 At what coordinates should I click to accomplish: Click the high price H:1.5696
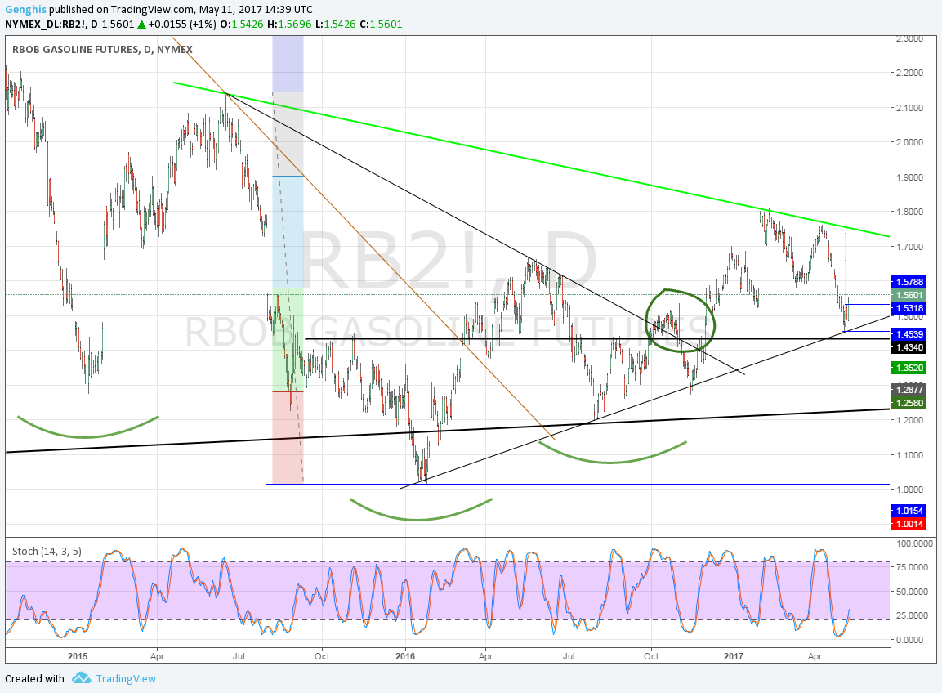coord(291,25)
